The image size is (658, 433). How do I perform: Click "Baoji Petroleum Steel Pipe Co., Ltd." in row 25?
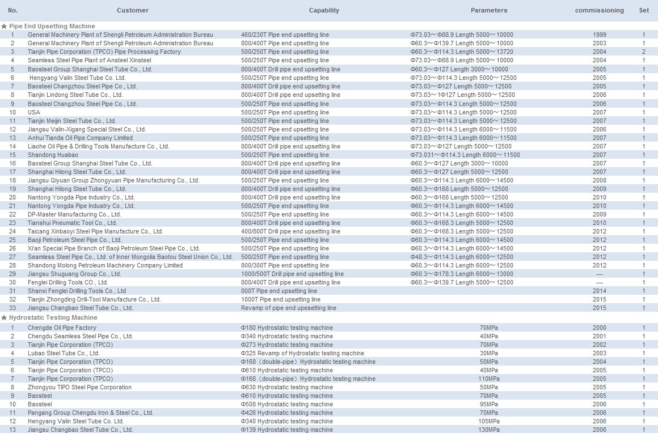(x=75, y=240)
